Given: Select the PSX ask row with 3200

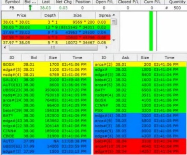Looking at the screenshot, I should tap(140, 110).
